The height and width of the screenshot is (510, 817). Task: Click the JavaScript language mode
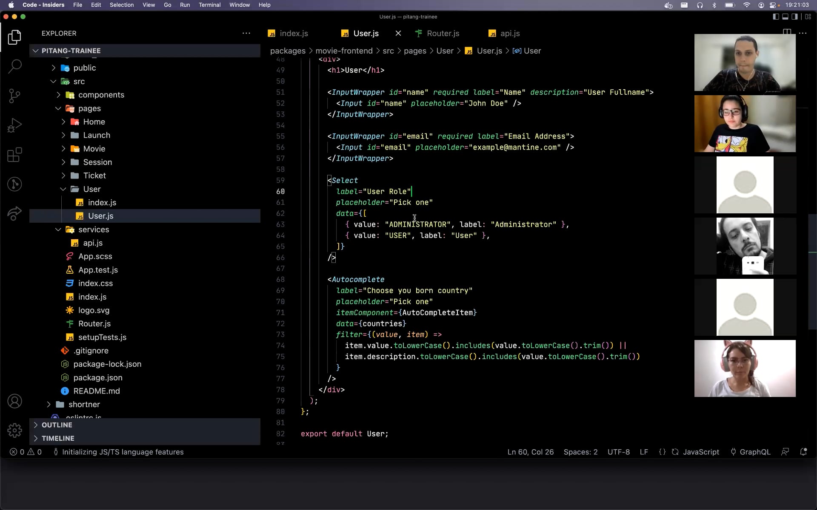701,452
